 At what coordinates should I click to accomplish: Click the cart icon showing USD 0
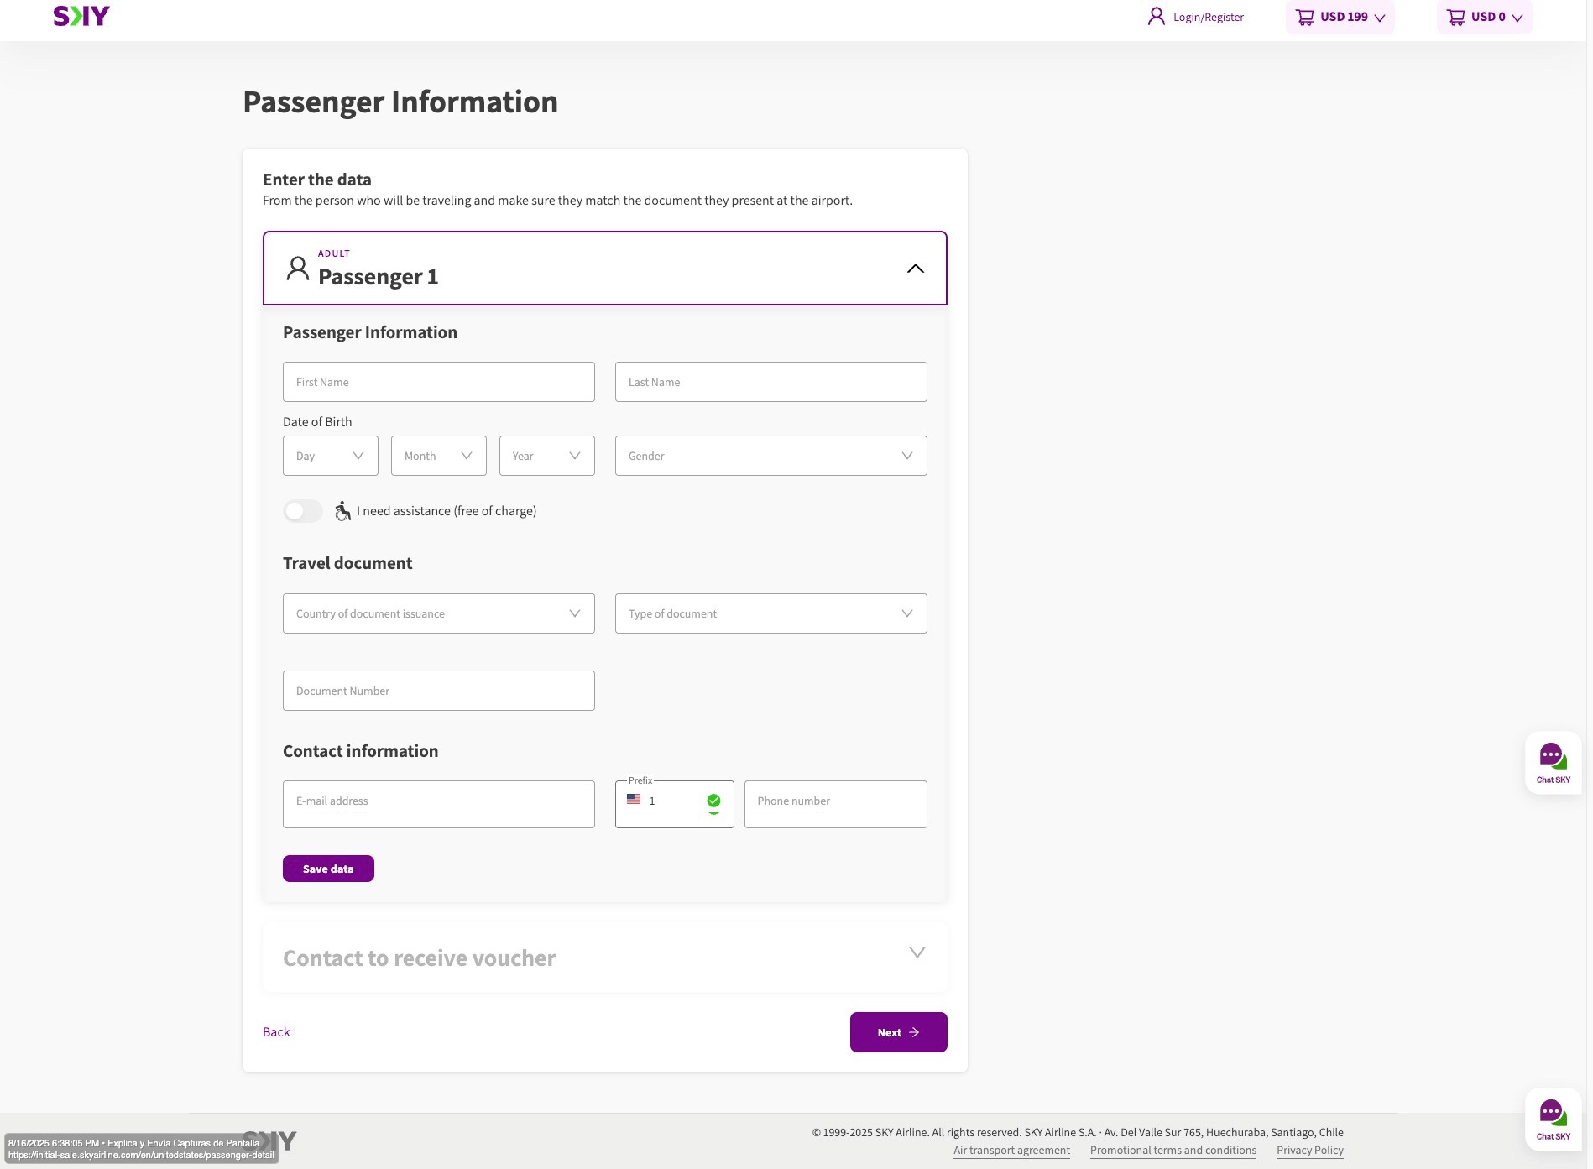pos(1455,17)
